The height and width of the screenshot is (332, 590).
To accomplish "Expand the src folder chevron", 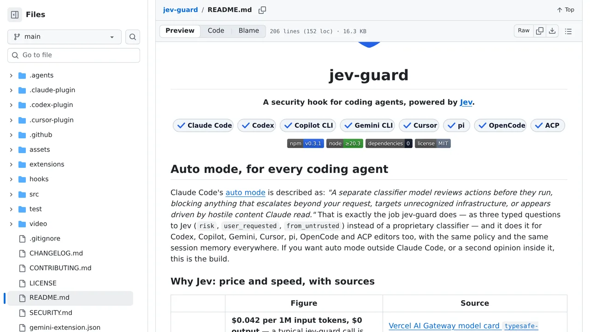I will pos(11,194).
